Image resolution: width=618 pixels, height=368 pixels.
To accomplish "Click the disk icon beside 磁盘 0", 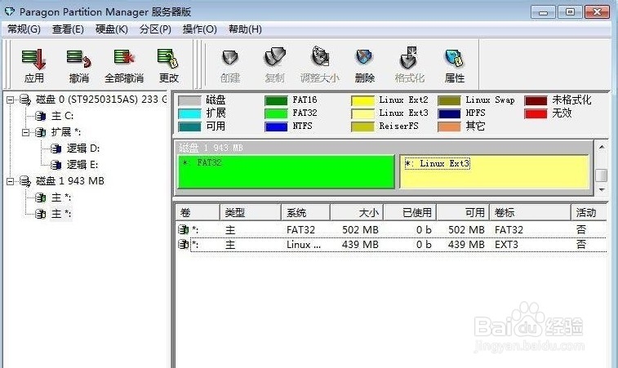I will 25,100.
